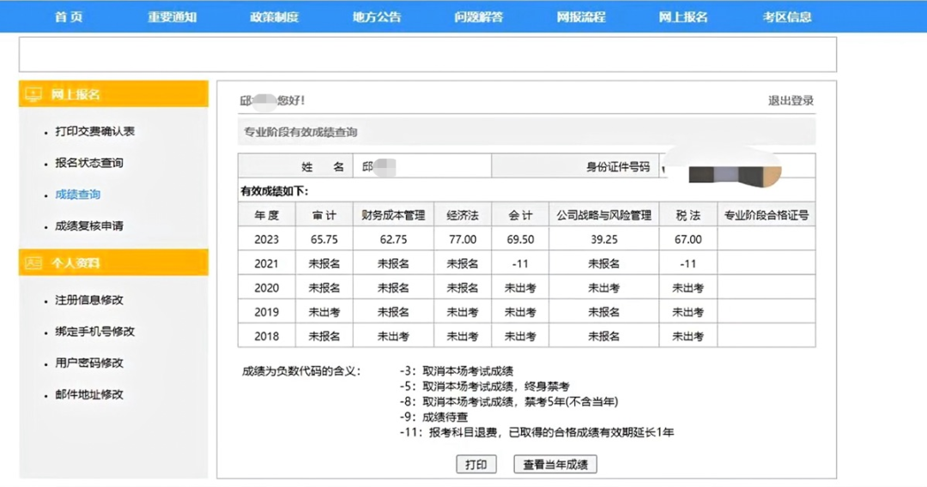Viewport: 927px width, 487px height.
Task: Click the 62.75 score cell
Action: (x=393, y=239)
